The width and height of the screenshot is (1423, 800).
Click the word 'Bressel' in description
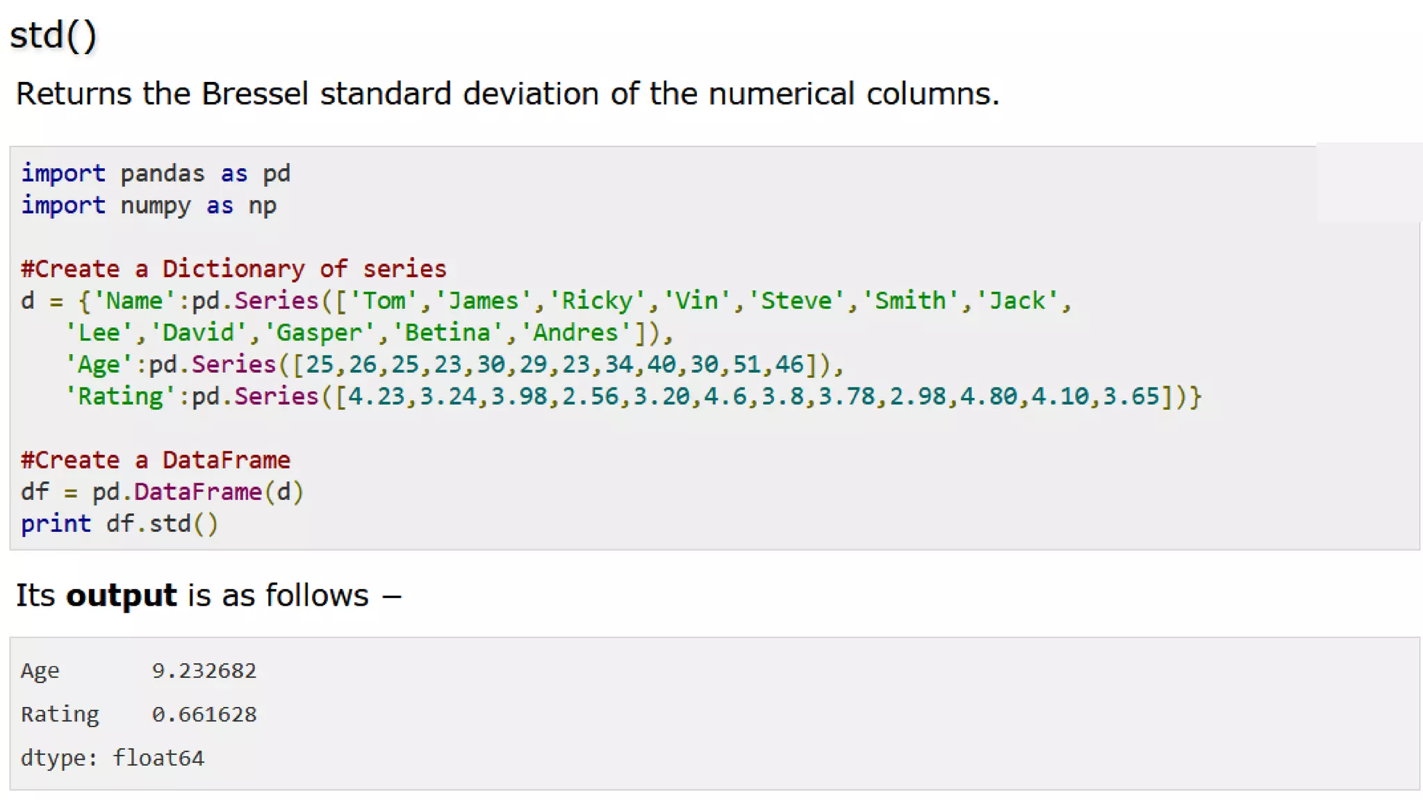[x=254, y=94]
